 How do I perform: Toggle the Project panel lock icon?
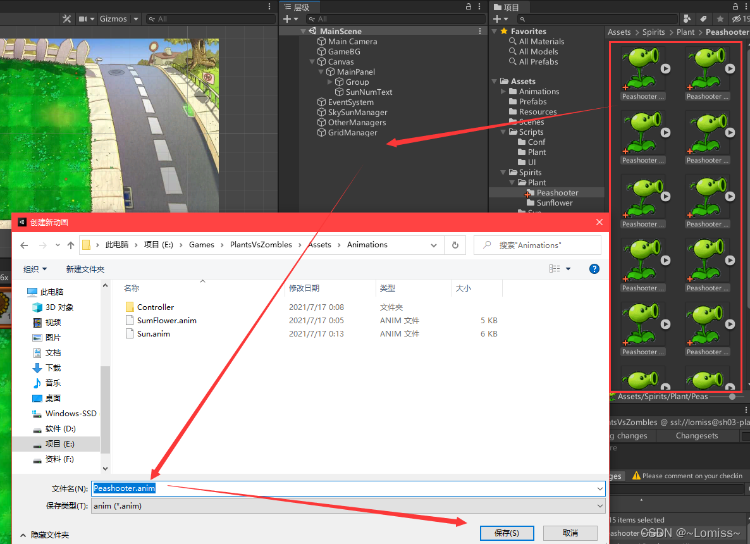tap(735, 7)
